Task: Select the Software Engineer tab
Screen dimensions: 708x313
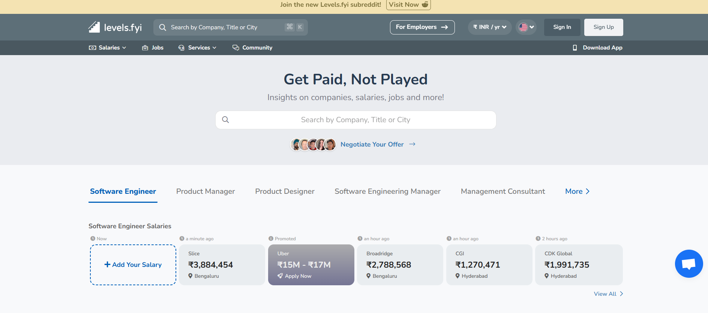Action: tap(123, 191)
